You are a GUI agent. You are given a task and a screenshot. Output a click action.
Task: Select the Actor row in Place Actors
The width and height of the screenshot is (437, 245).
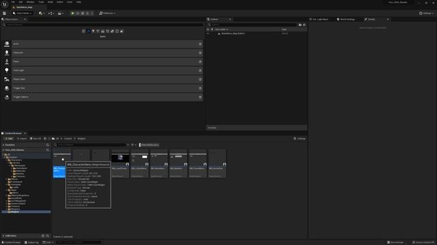[x=107, y=44]
